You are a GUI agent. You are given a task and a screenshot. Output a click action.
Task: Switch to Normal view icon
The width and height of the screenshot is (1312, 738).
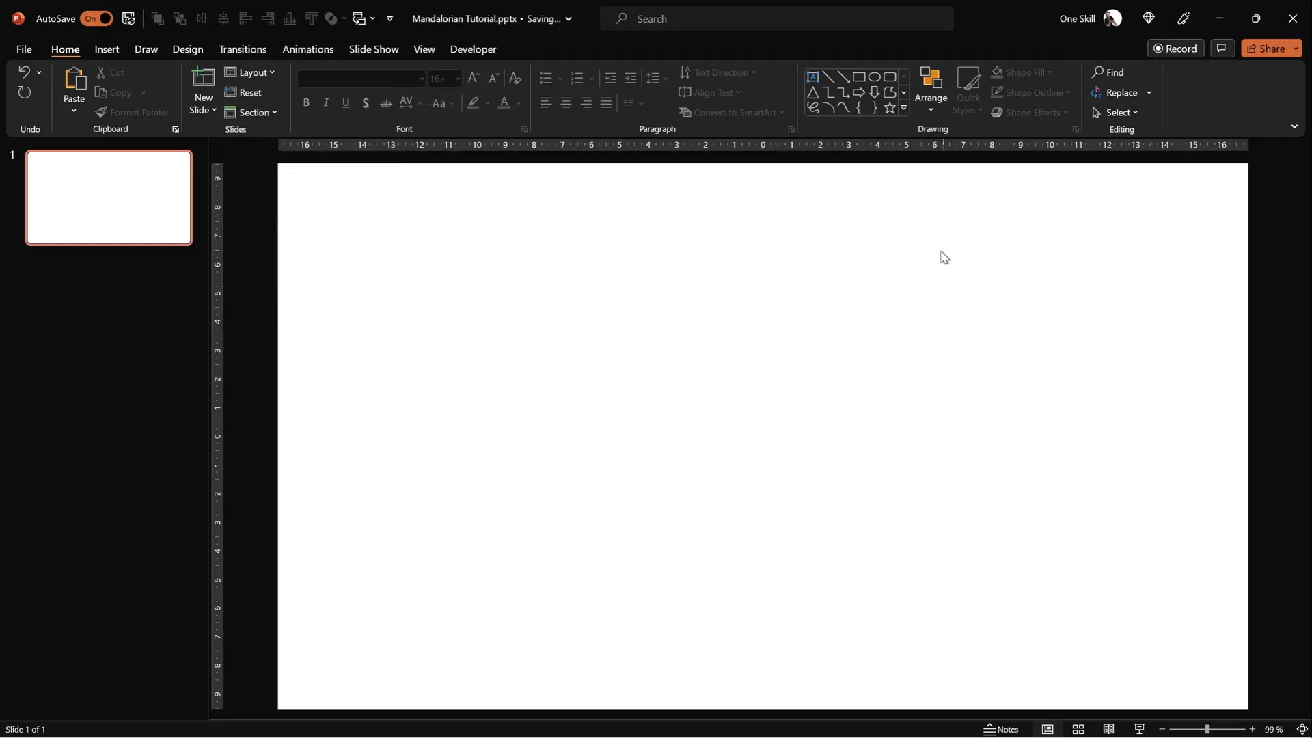click(x=1048, y=729)
